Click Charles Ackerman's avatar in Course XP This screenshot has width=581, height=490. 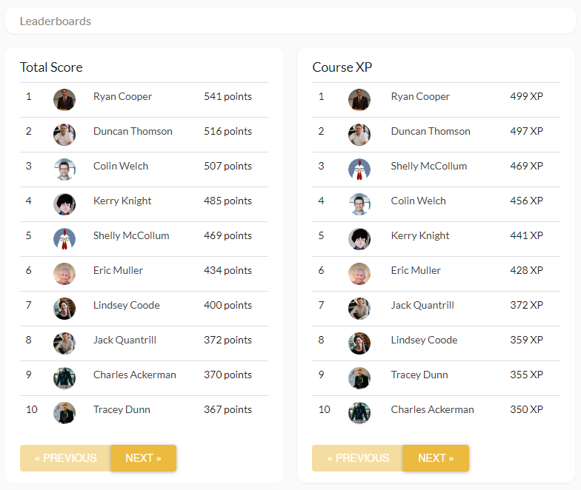359,413
